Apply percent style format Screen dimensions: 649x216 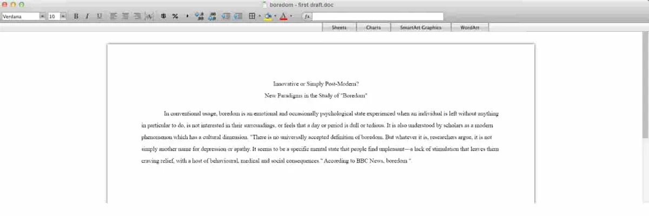[175, 16]
